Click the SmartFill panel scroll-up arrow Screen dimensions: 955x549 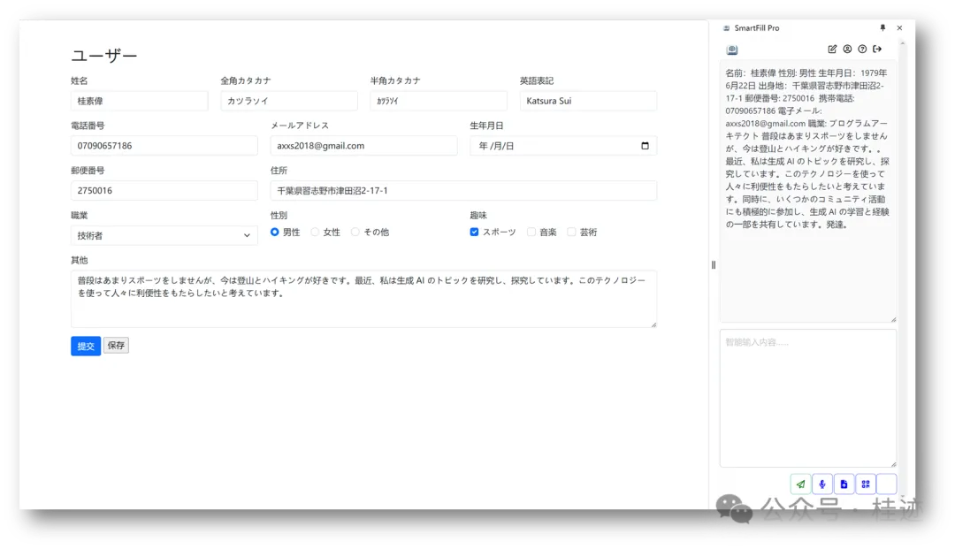[903, 43]
